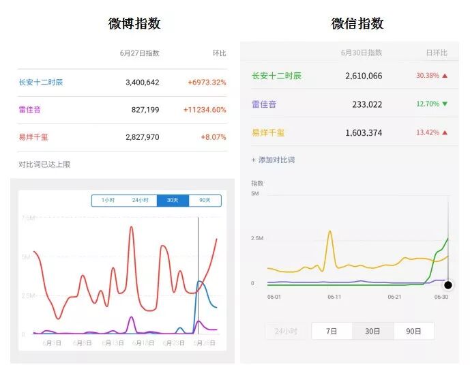Viewport: 470px width, 365px height.
Task: Click the 06-11 axis label on WeChat chart
Action: click(x=334, y=297)
